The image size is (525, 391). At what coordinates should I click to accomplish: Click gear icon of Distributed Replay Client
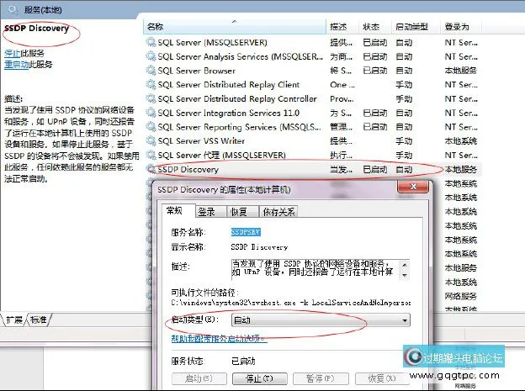pyautogui.click(x=151, y=84)
